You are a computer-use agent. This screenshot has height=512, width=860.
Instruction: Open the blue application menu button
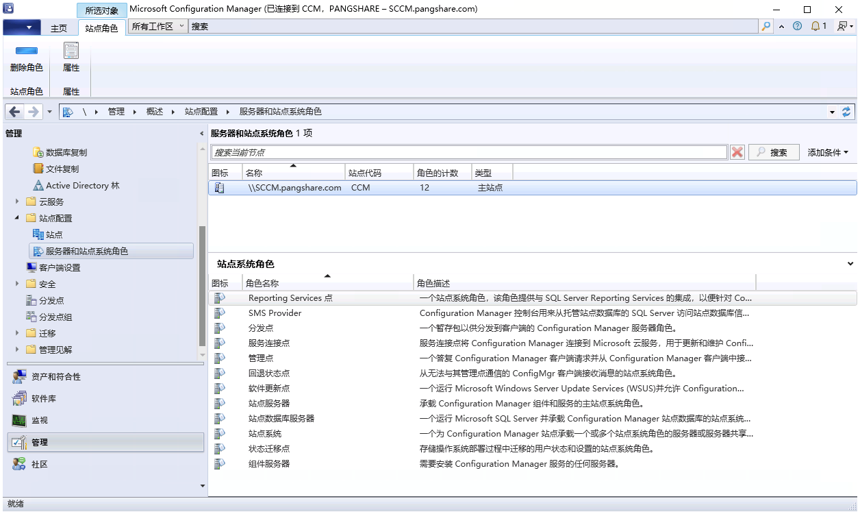pyautogui.click(x=22, y=27)
